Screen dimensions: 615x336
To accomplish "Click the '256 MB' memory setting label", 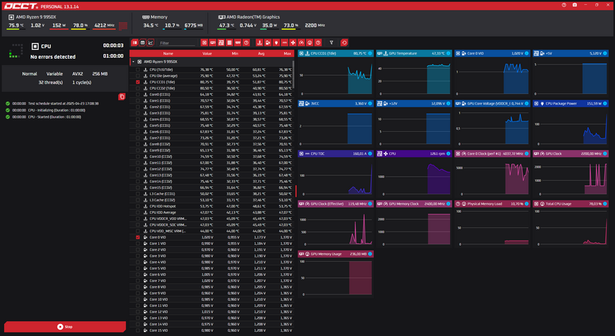I will click(100, 74).
